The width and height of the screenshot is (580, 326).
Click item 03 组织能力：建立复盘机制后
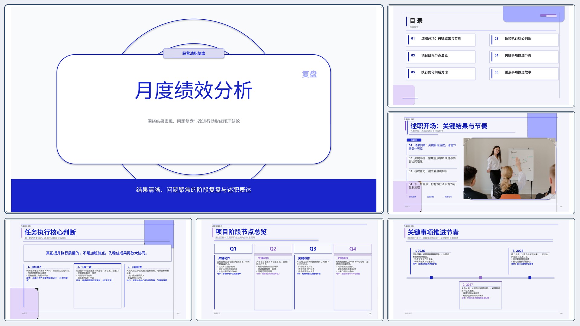428,171
